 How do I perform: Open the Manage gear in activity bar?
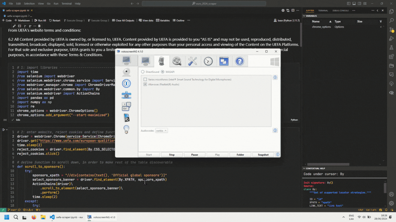(x=392, y=203)
